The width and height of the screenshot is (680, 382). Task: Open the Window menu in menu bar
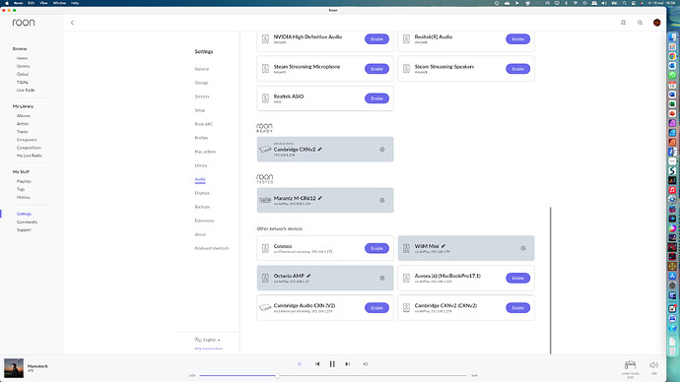click(x=59, y=3)
